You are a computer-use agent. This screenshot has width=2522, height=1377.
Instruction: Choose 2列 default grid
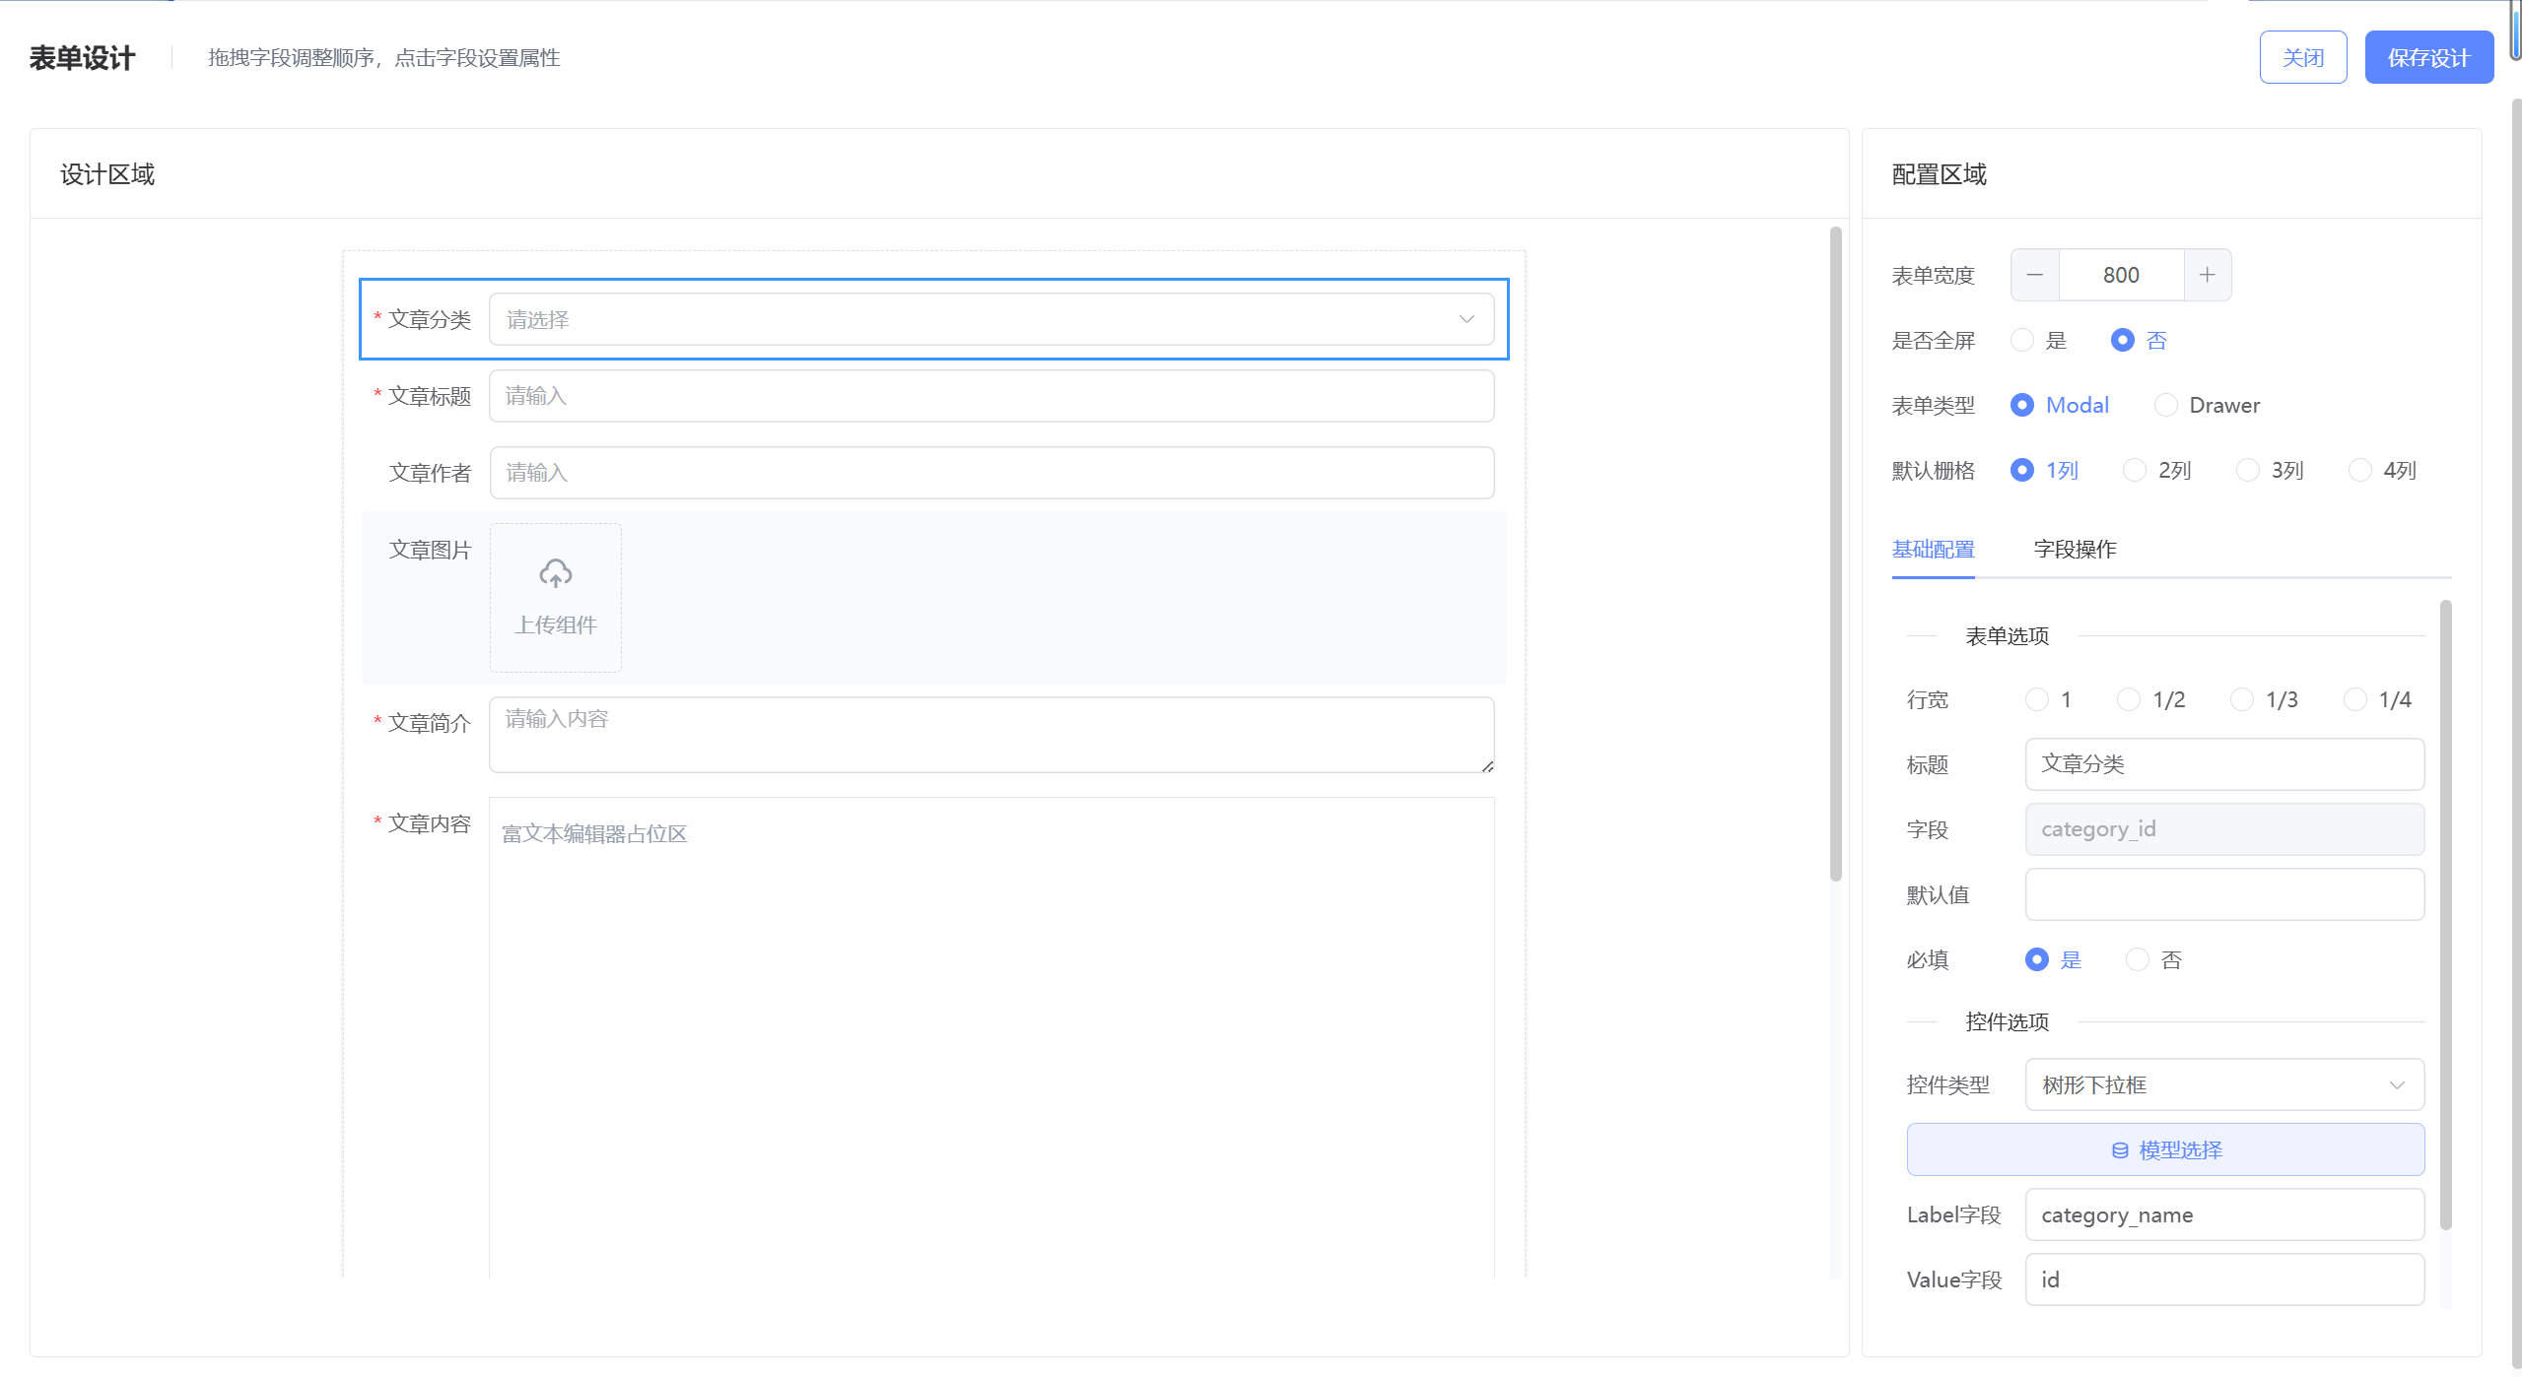(2135, 470)
